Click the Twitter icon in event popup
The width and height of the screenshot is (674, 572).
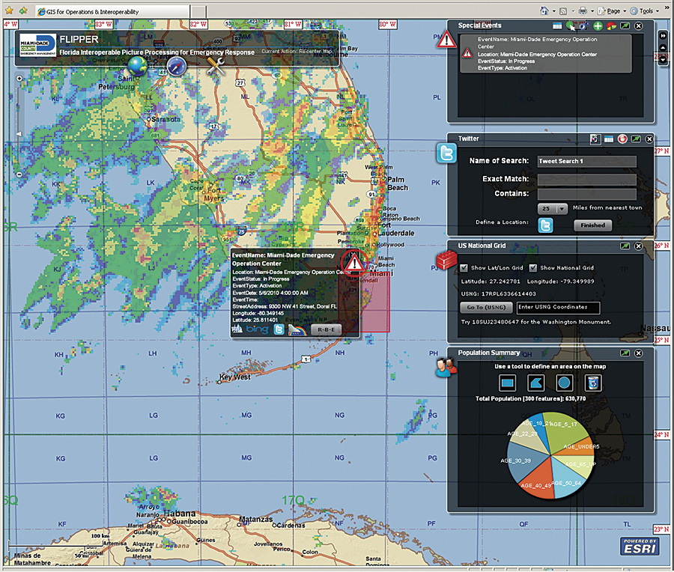tap(279, 329)
